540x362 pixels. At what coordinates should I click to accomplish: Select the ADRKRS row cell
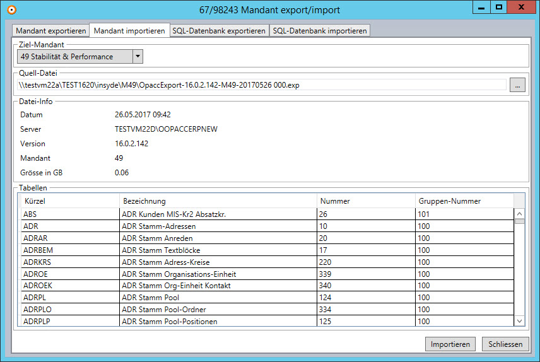[x=70, y=262]
